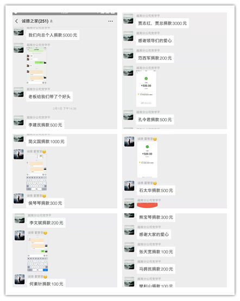240x301 pixels.
Task: Tap the message 感谢大家的爱心
Action: click(154, 235)
